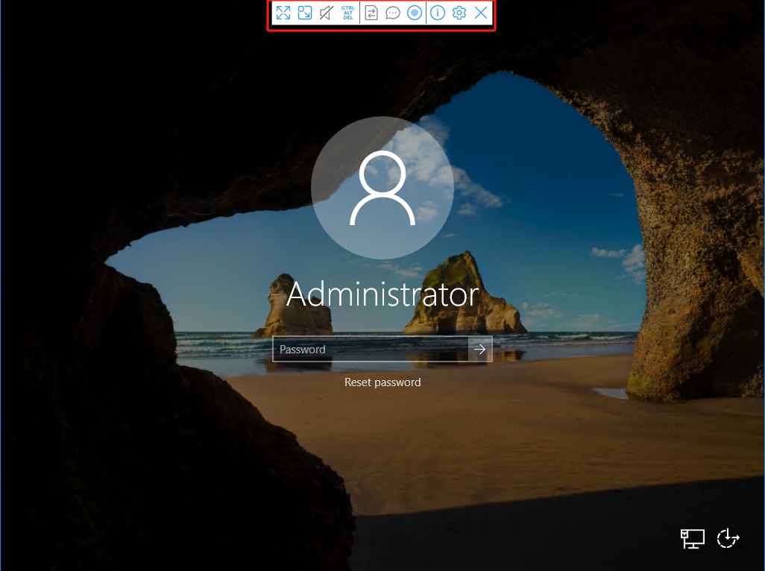Image resolution: width=765 pixels, height=571 pixels.
Task: Show session information icon
Action: 438,13
